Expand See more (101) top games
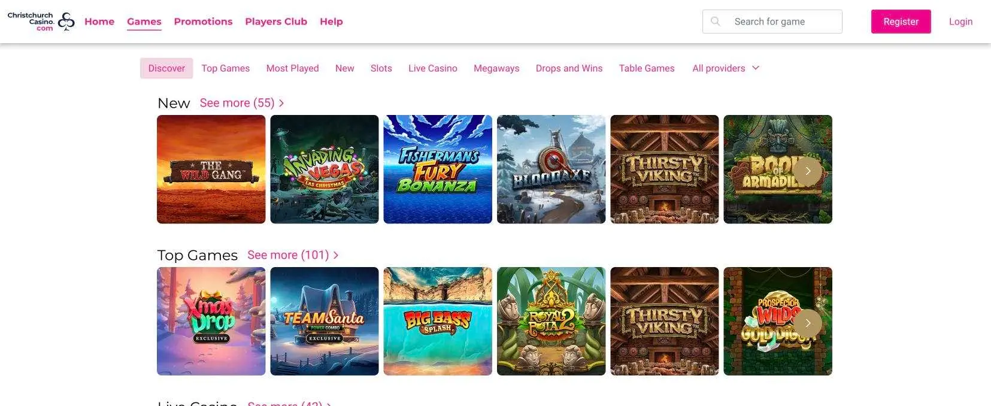The width and height of the screenshot is (991, 406). point(292,255)
